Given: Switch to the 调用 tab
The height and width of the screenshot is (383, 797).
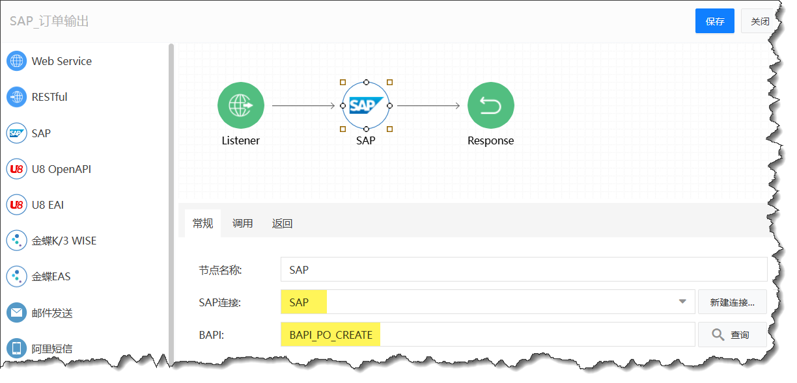Looking at the screenshot, I should tap(242, 224).
